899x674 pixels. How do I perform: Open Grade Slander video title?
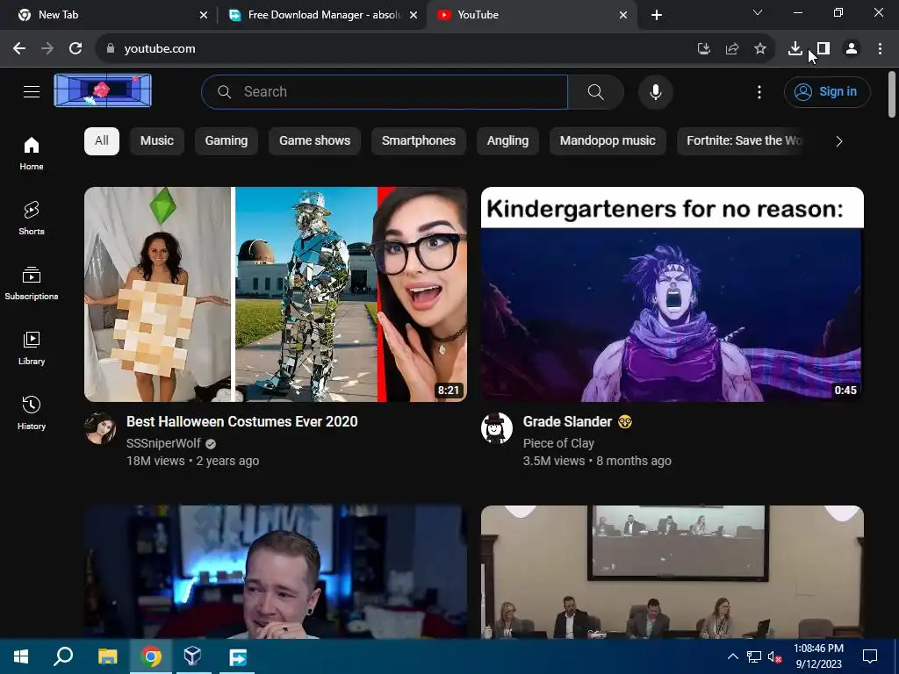[578, 422]
